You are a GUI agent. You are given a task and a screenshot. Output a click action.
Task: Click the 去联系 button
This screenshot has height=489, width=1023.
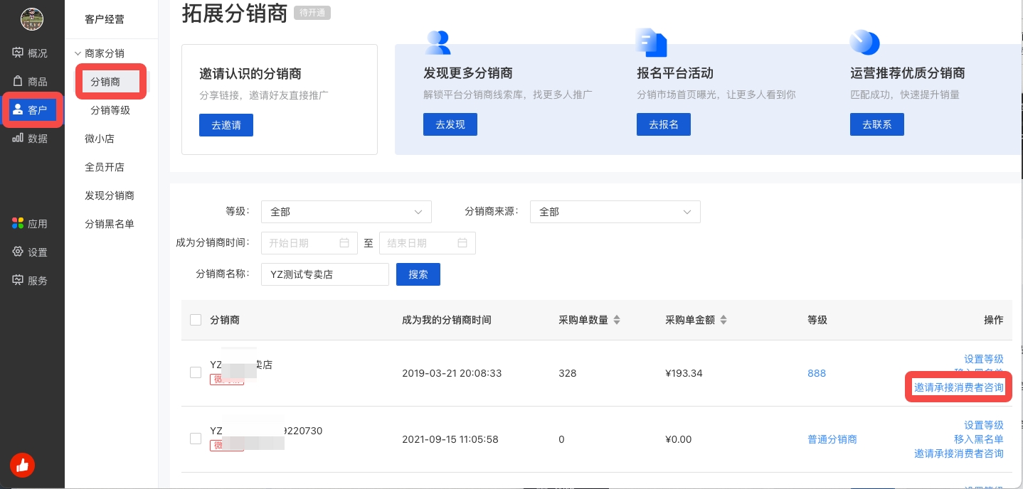(877, 124)
